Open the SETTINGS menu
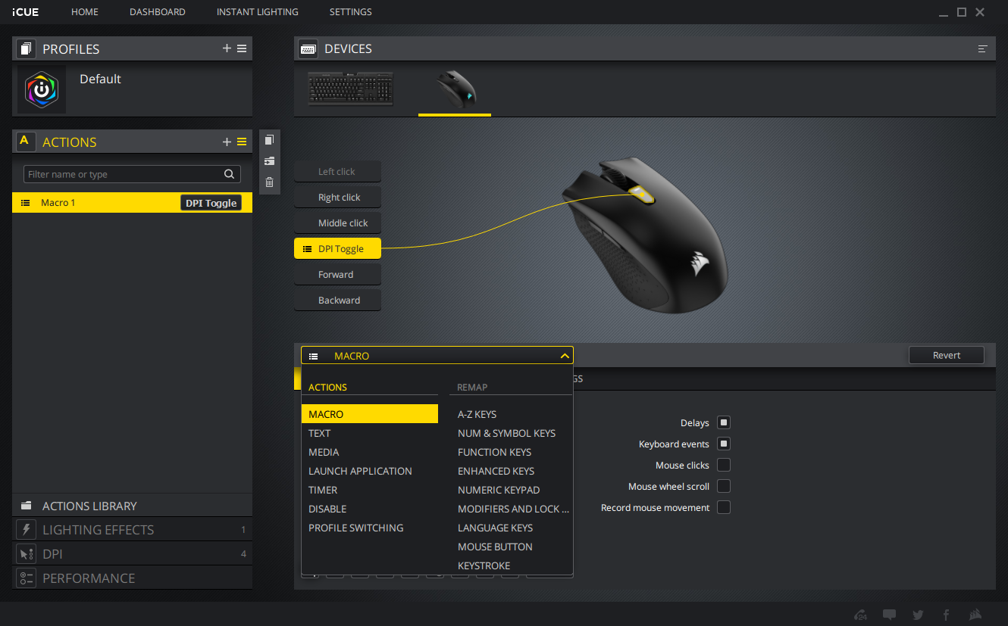This screenshot has width=1008, height=626. click(351, 12)
